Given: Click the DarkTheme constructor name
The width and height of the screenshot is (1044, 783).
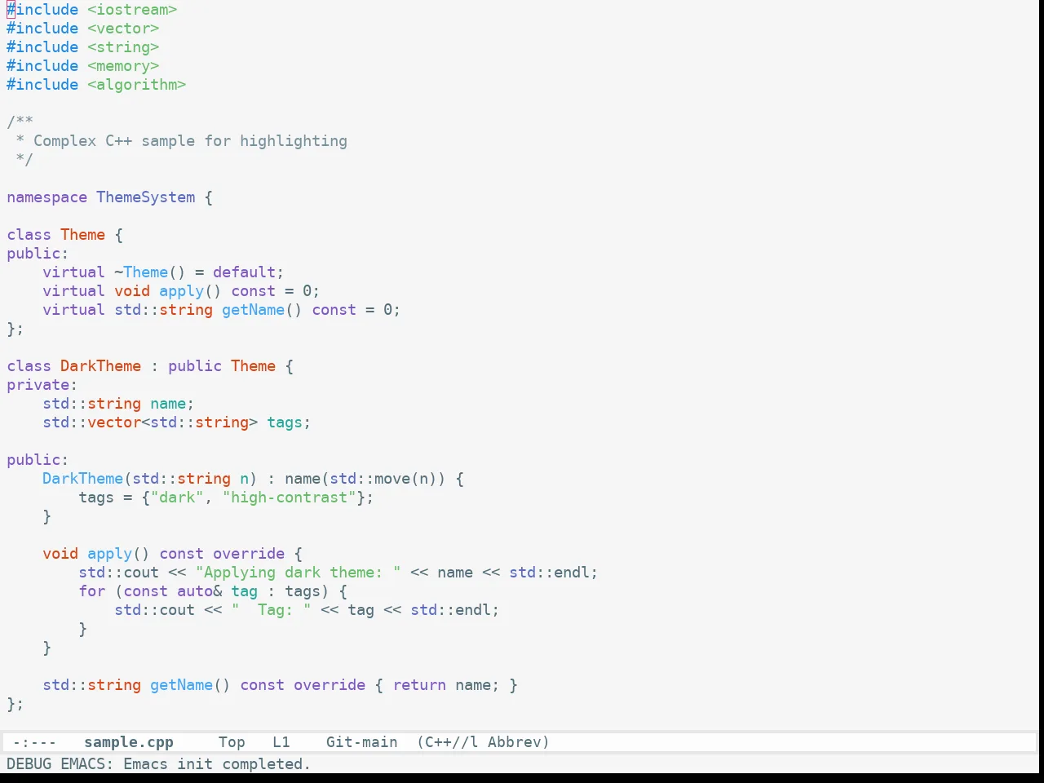Looking at the screenshot, I should (83, 479).
